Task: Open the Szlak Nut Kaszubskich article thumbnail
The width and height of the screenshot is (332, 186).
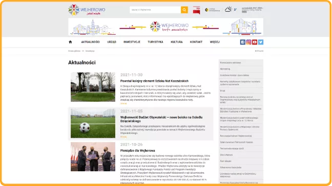Action: 93,87
